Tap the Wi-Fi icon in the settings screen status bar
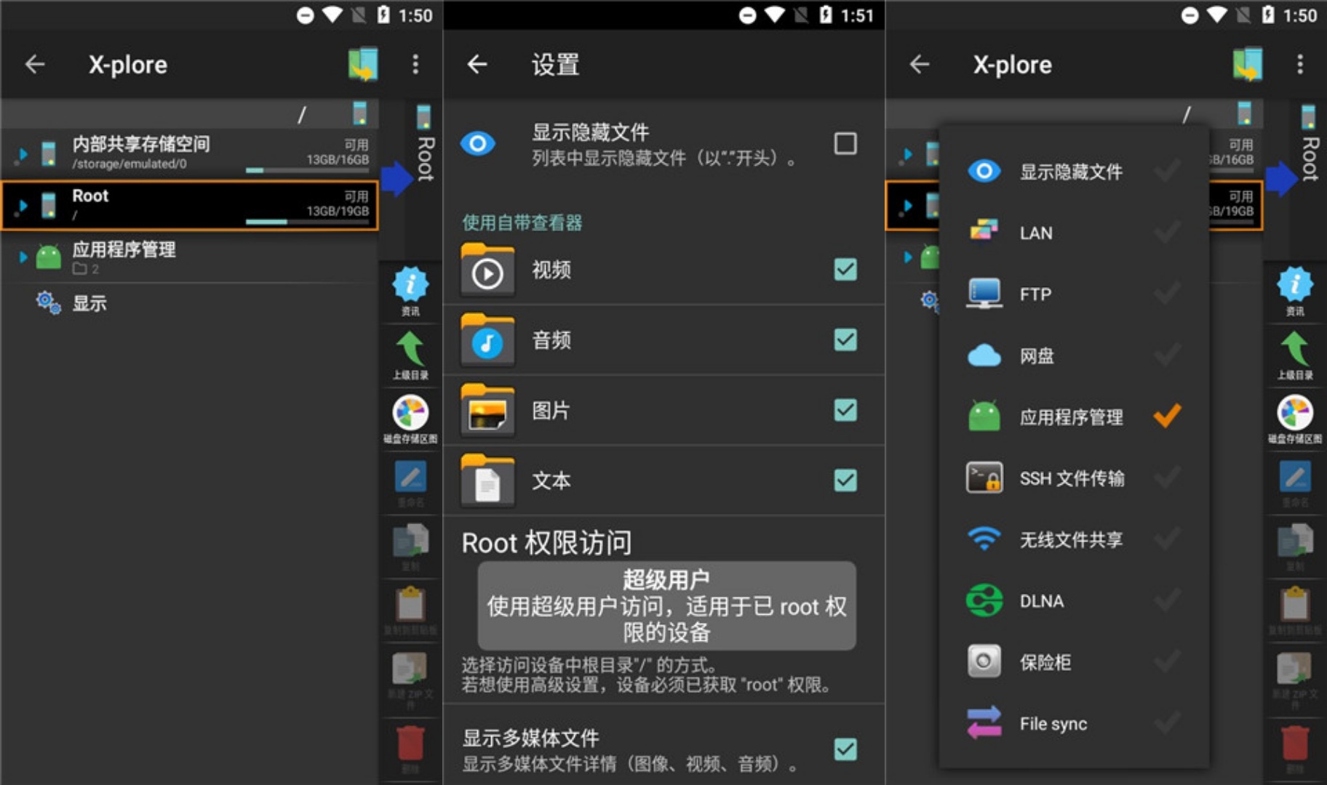Image resolution: width=1327 pixels, height=785 pixels. click(x=774, y=15)
